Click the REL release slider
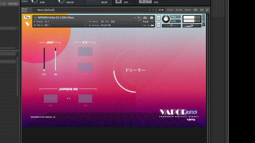Screen dimensions: 255x143 pos(55,59)
